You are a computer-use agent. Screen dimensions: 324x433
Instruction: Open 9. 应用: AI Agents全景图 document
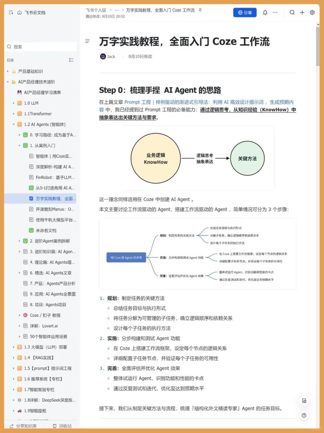pyautogui.click(x=52, y=294)
